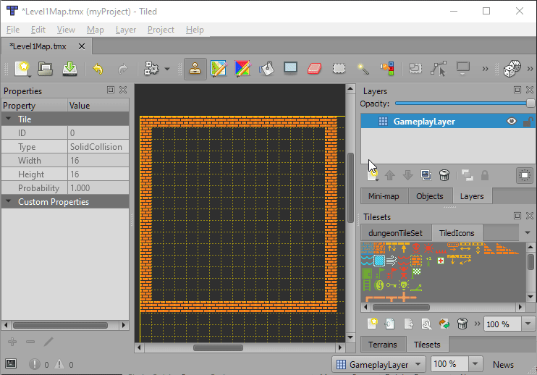Open the tileset zoom 100 % dropdown
The width and height of the screenshot is (537, 375).
point(529,324)
